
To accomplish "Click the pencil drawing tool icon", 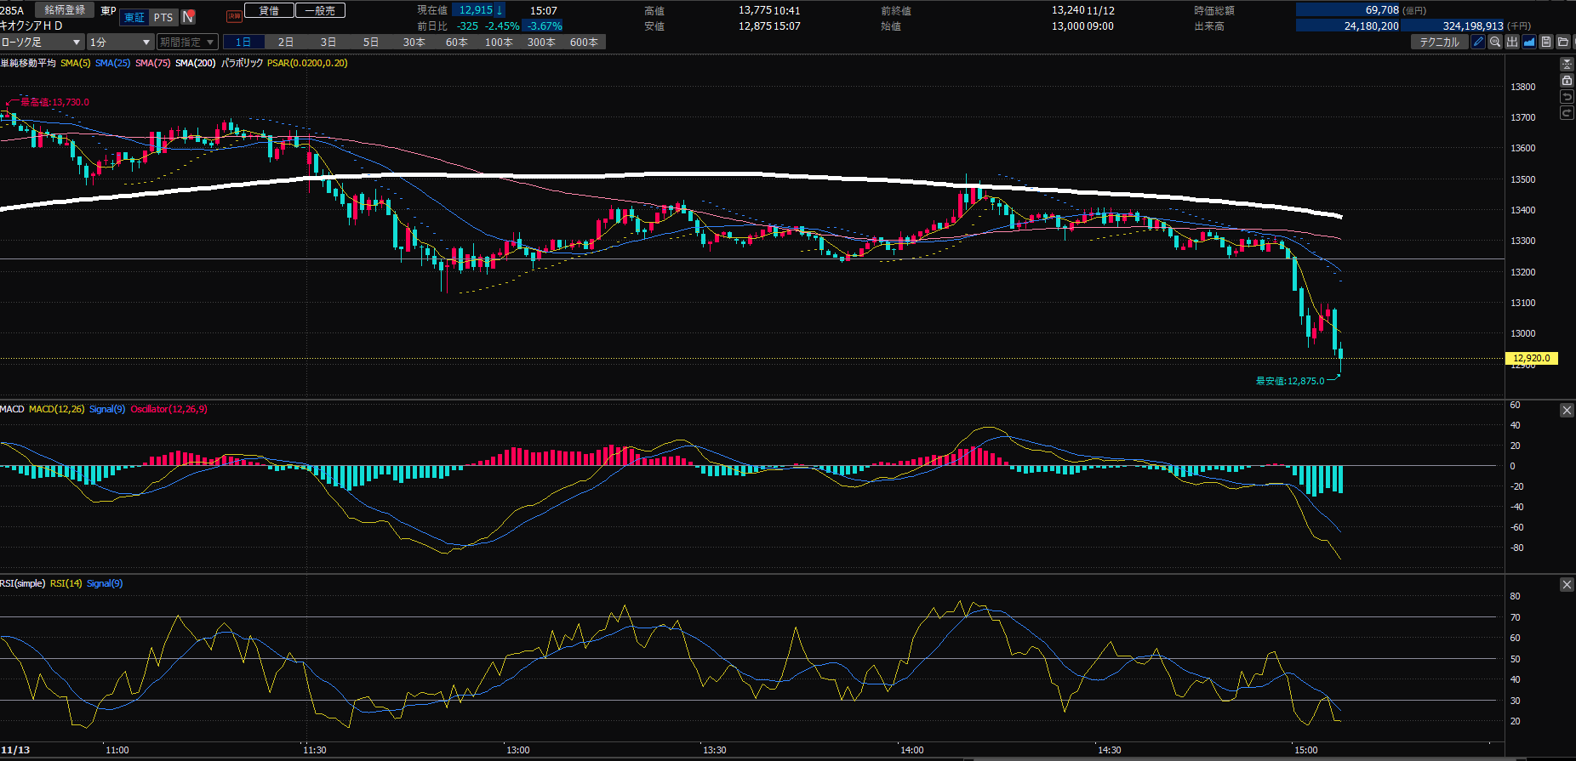I will click(x=1478, y=42).
